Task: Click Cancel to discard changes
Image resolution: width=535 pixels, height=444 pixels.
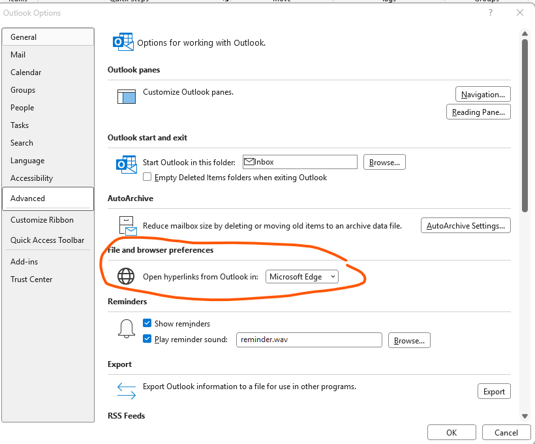Action: pyautogui.click(x=506, y=433)
